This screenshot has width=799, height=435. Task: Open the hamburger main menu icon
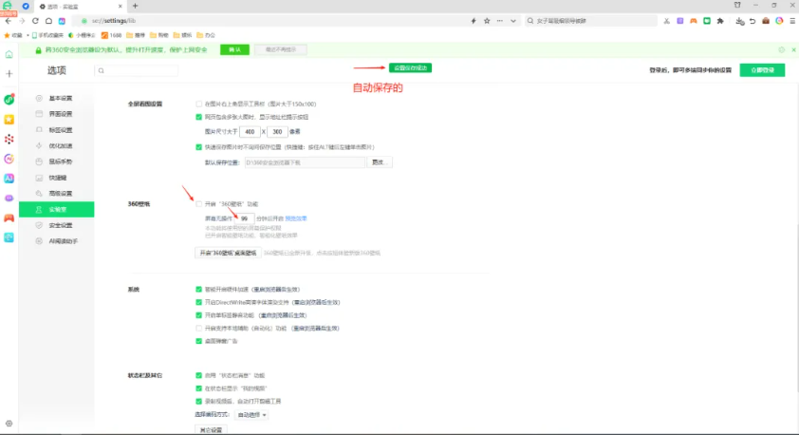(x=792, y=21)
